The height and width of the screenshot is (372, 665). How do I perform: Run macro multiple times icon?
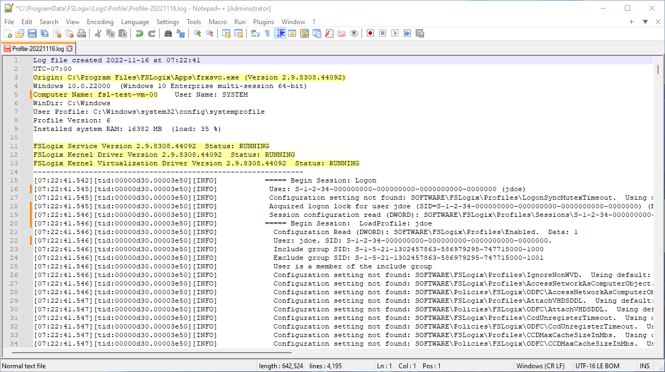(x=408, y=33)
